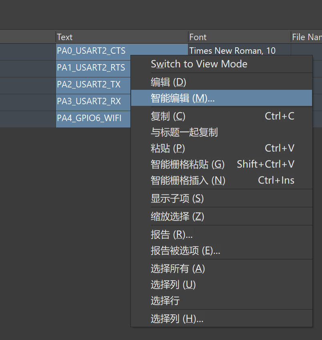Select 智能栅格粘贴 (G) smart grid paste
322x340 pixels.
coord(188,164)
